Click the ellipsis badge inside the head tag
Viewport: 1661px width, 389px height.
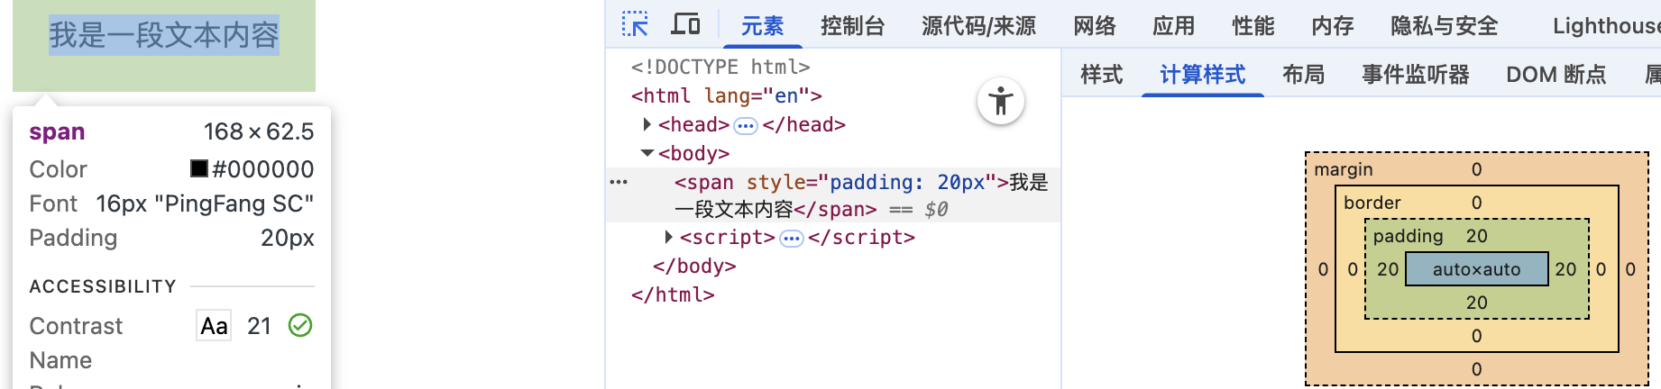[x=745, y=125]
